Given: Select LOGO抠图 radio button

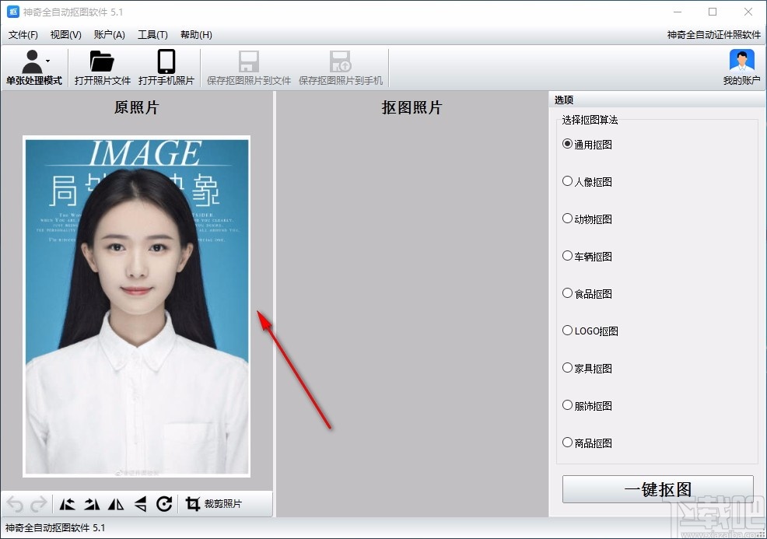Looking at the screenshot, I should pos(567,330).
